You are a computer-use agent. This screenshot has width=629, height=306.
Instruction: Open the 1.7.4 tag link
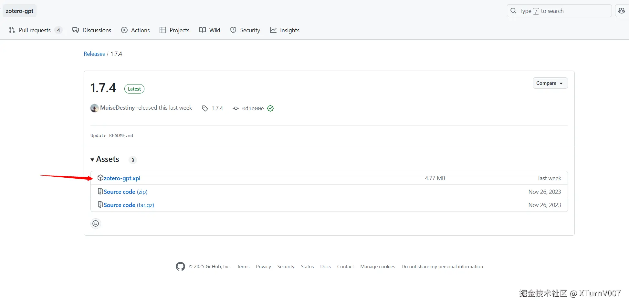point(217,108)
